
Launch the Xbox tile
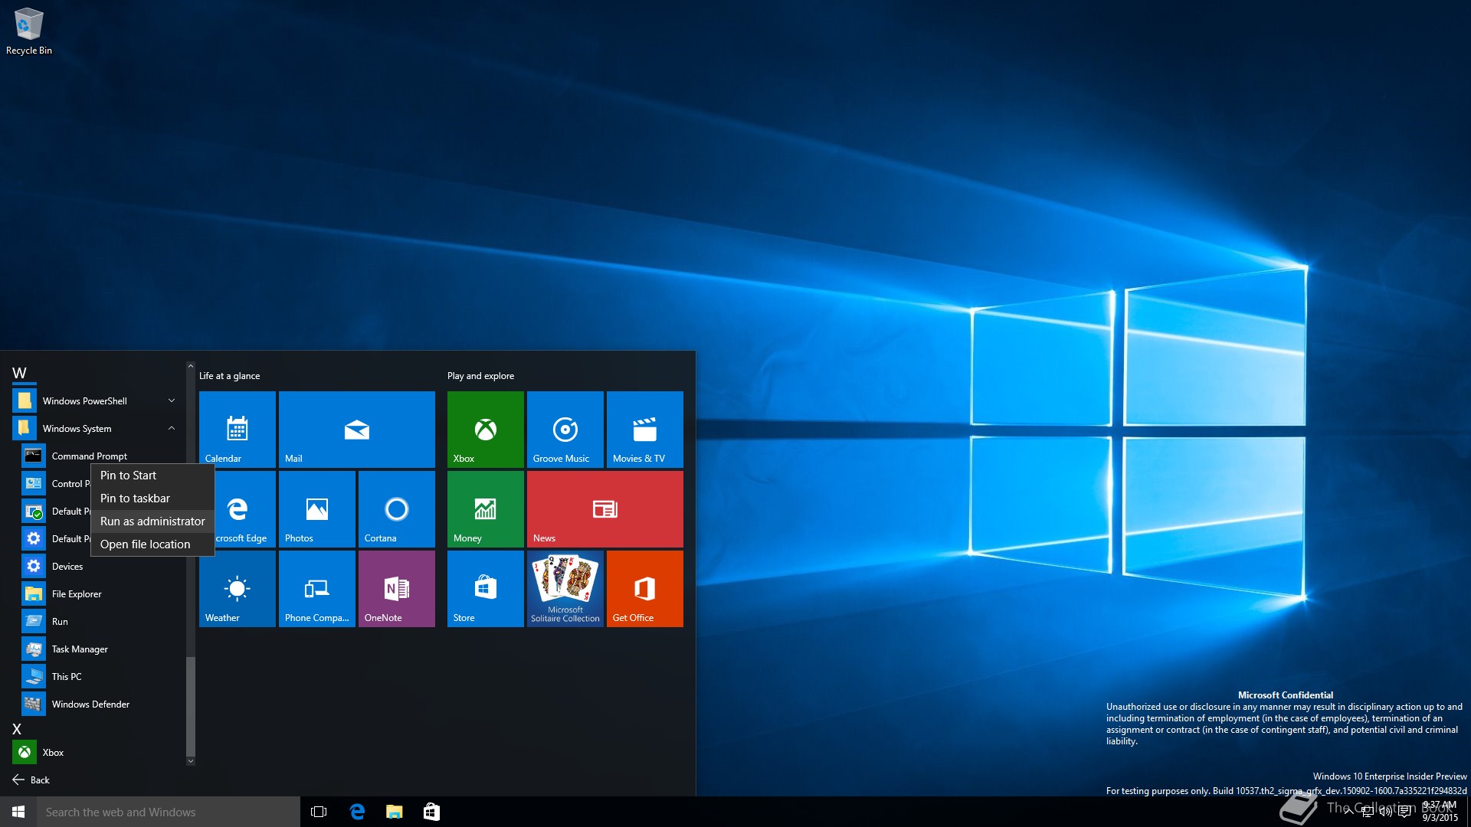click(486, 430)
